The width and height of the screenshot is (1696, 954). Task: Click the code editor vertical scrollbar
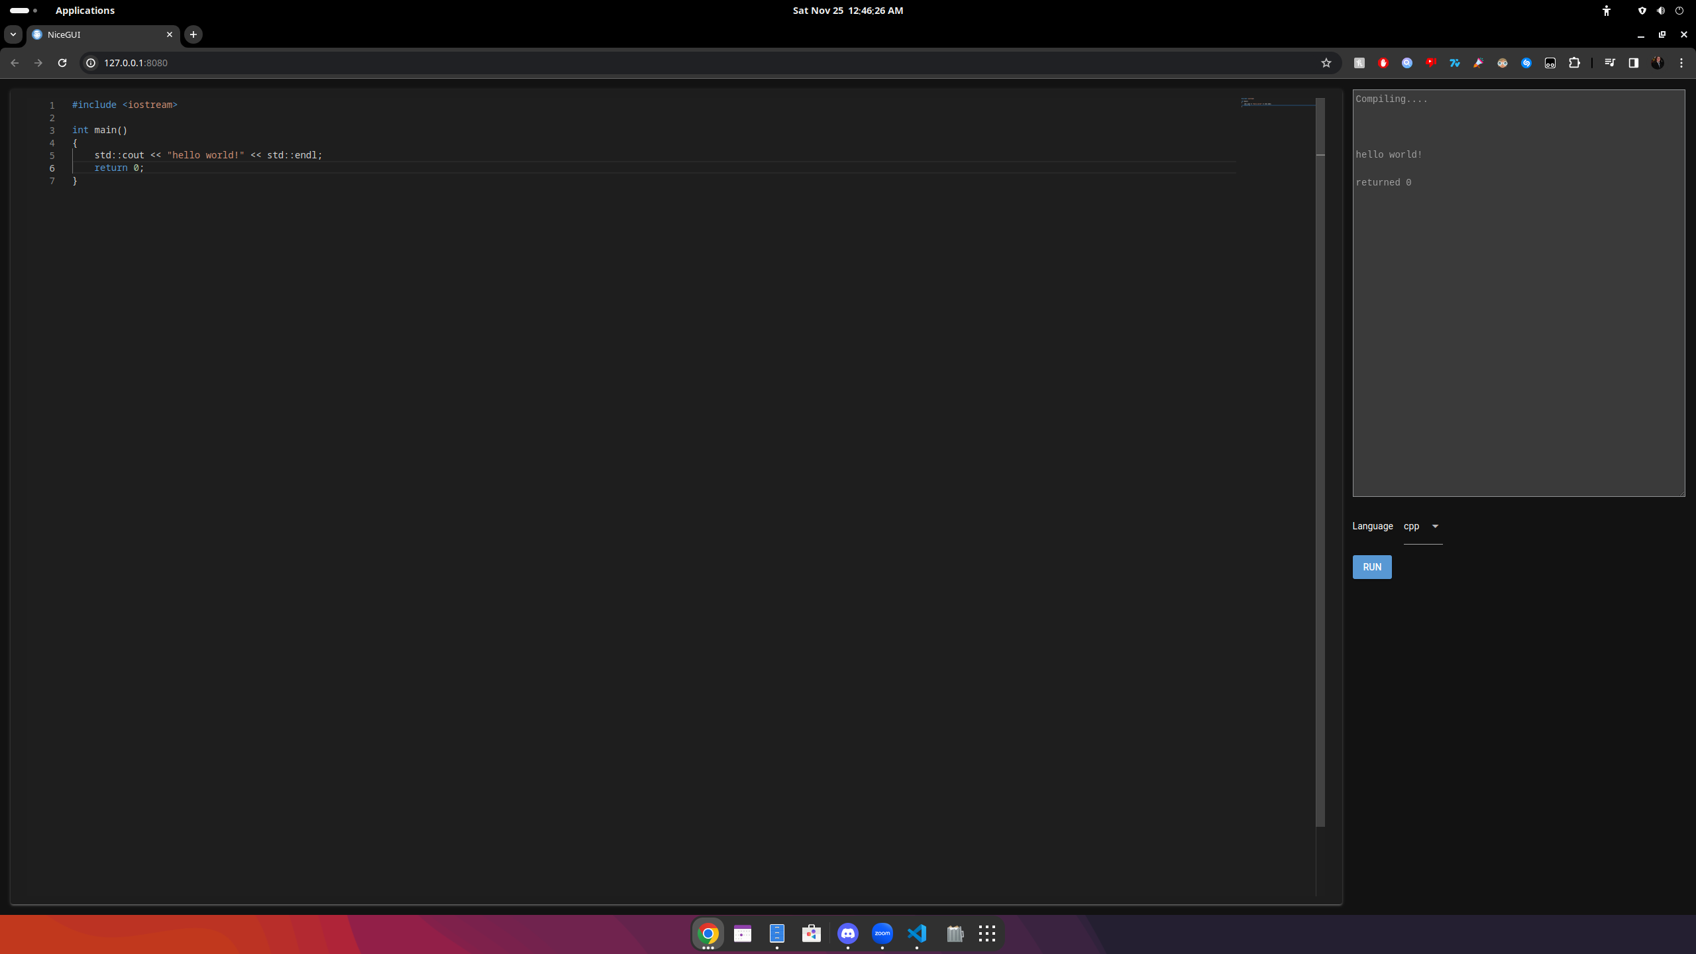point(1320,464)
